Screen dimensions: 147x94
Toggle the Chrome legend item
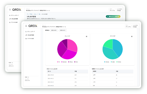pyautogui.click(x=106, y=62)
